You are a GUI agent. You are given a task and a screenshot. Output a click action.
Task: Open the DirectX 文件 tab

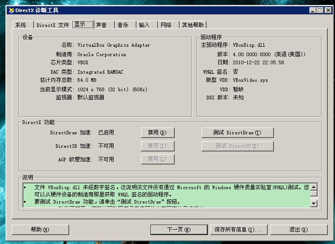point(53,25)
